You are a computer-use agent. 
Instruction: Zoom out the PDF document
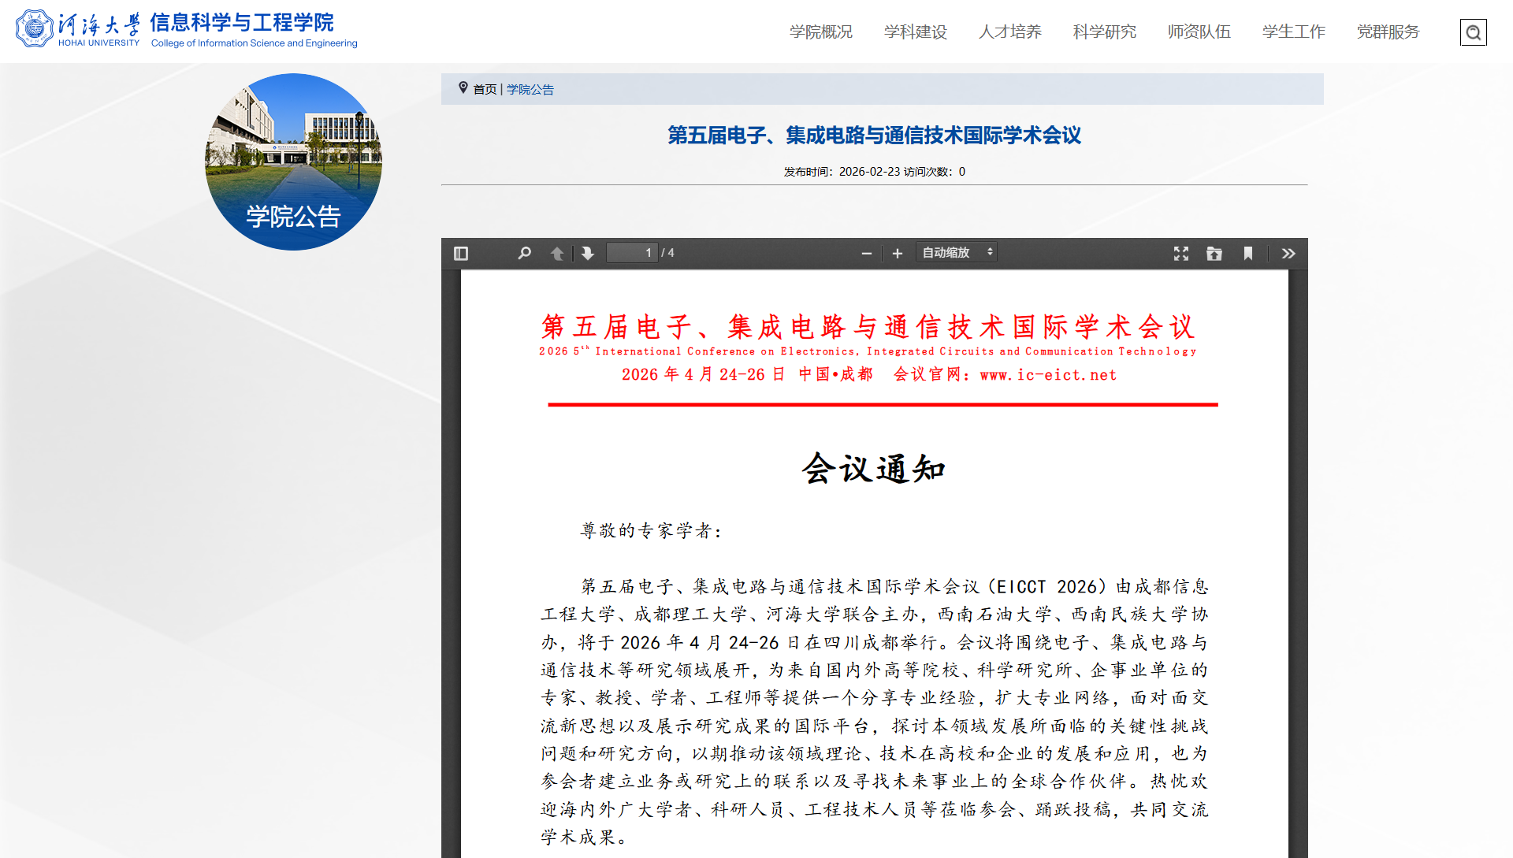coord(867,253)
